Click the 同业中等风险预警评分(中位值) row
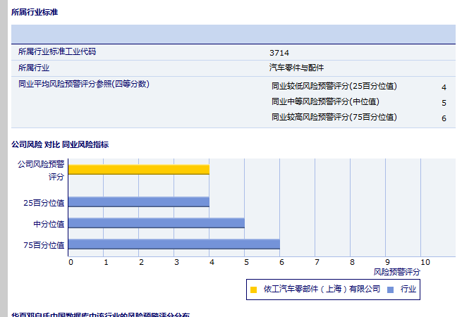The width and height of the screenshot is (462, 317). click(324, 102)
